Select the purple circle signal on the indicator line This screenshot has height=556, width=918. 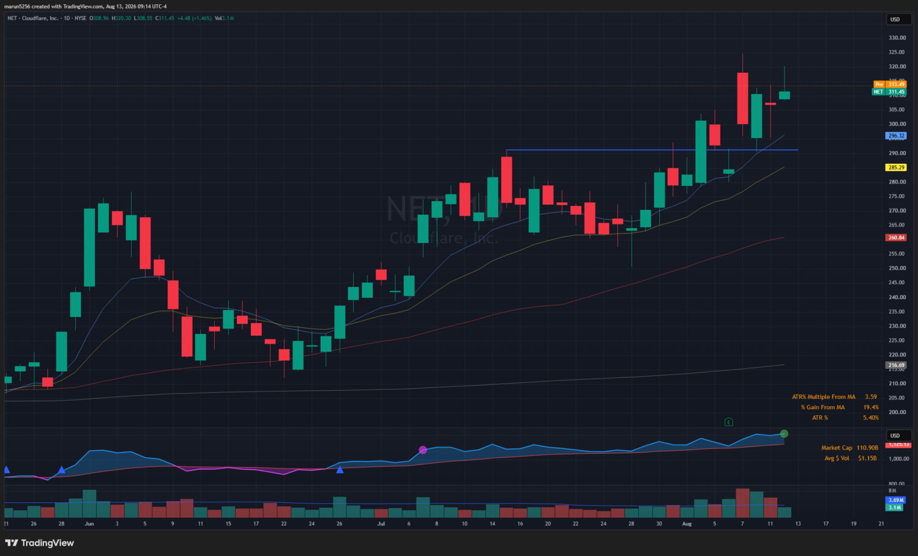coord(422,450)
